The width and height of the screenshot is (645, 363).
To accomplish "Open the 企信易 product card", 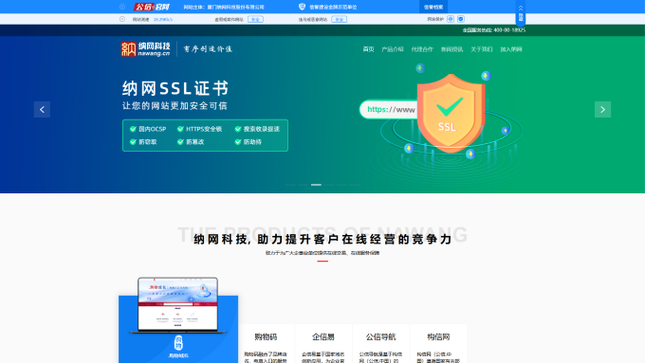I will coord(323,344).
